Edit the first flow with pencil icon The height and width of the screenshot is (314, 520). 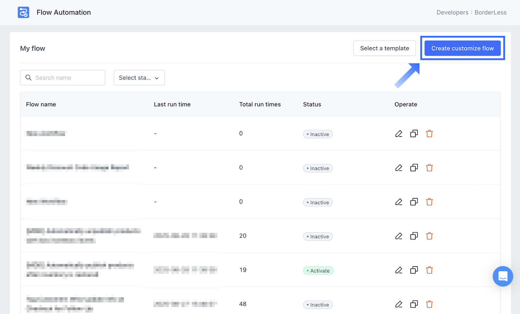click(x=398, y=134)
